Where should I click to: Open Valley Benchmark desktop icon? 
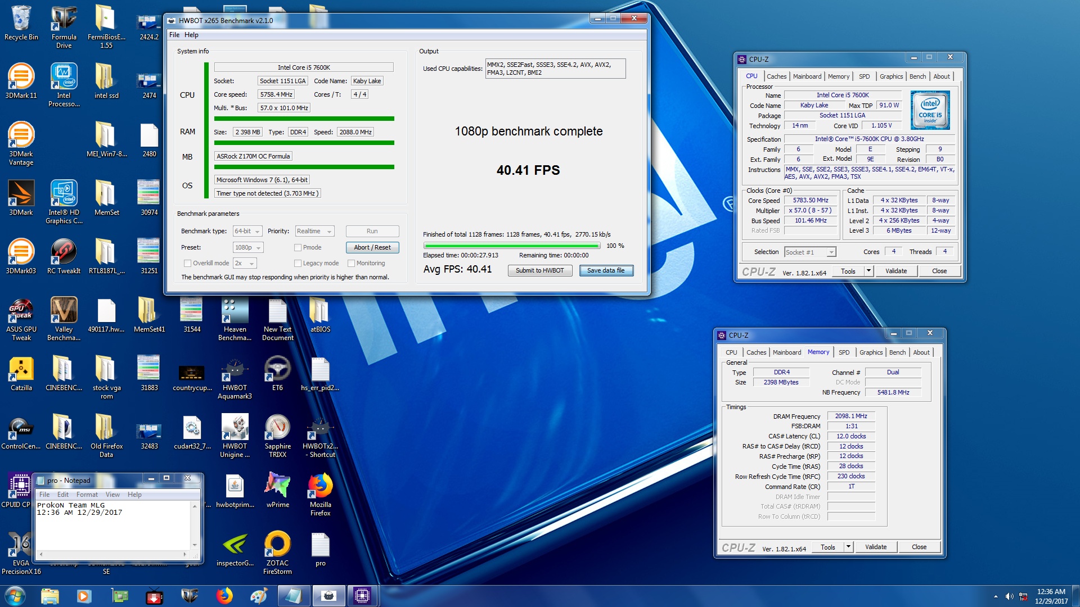tap(64, 319)
